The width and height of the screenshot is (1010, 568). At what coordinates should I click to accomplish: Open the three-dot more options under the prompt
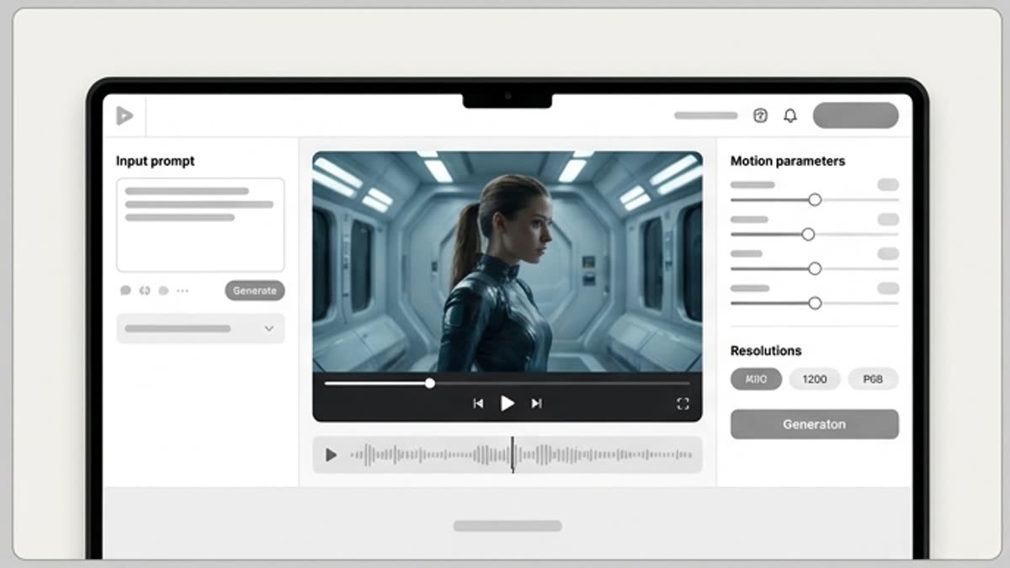(x=182, y=290)
